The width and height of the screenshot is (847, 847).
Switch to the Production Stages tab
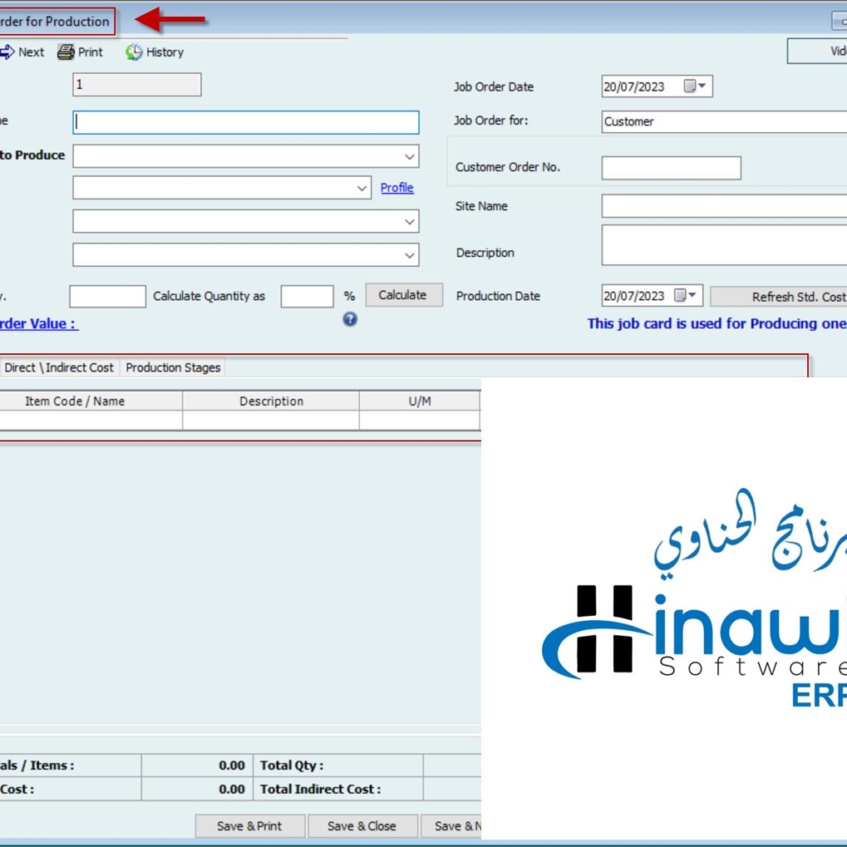(x=173, y=368)
